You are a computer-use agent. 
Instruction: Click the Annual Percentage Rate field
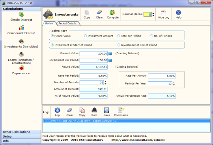(162, 96)
